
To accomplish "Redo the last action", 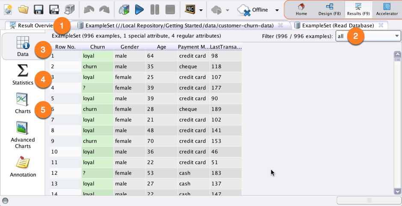I will (x=104, y=10).
